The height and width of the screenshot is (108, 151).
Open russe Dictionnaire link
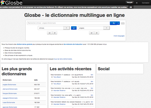point(9,103)
